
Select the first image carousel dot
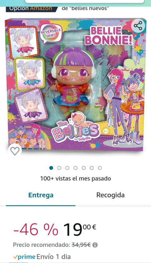pos(51,168)
